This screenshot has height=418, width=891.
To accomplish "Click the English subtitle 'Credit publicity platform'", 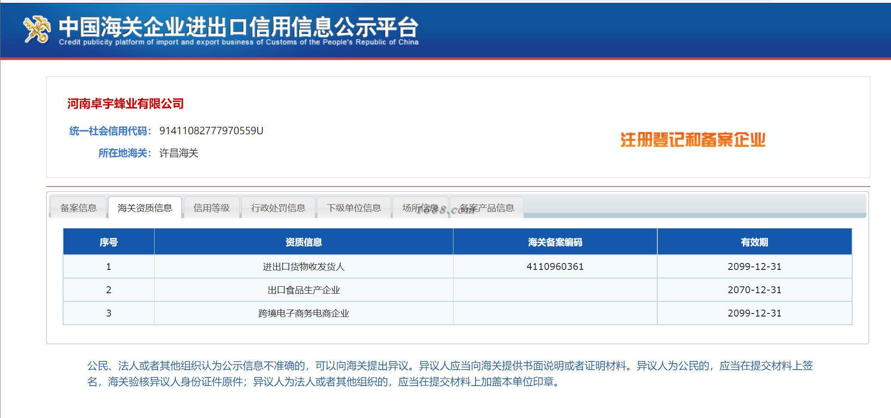I will (x=238, y=42).
